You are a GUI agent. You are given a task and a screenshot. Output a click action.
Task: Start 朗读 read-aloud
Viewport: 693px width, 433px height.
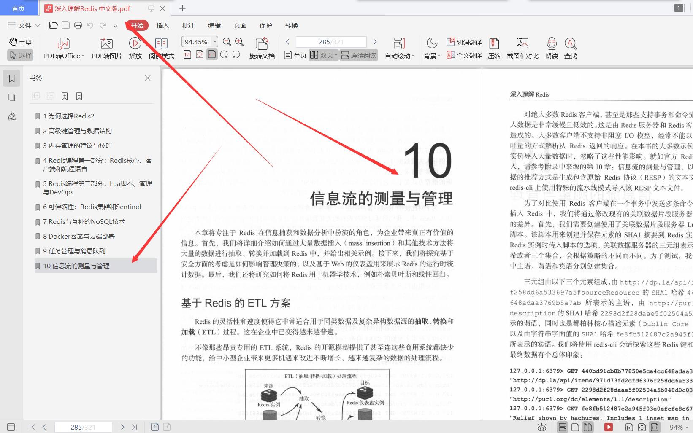(551, 47)
